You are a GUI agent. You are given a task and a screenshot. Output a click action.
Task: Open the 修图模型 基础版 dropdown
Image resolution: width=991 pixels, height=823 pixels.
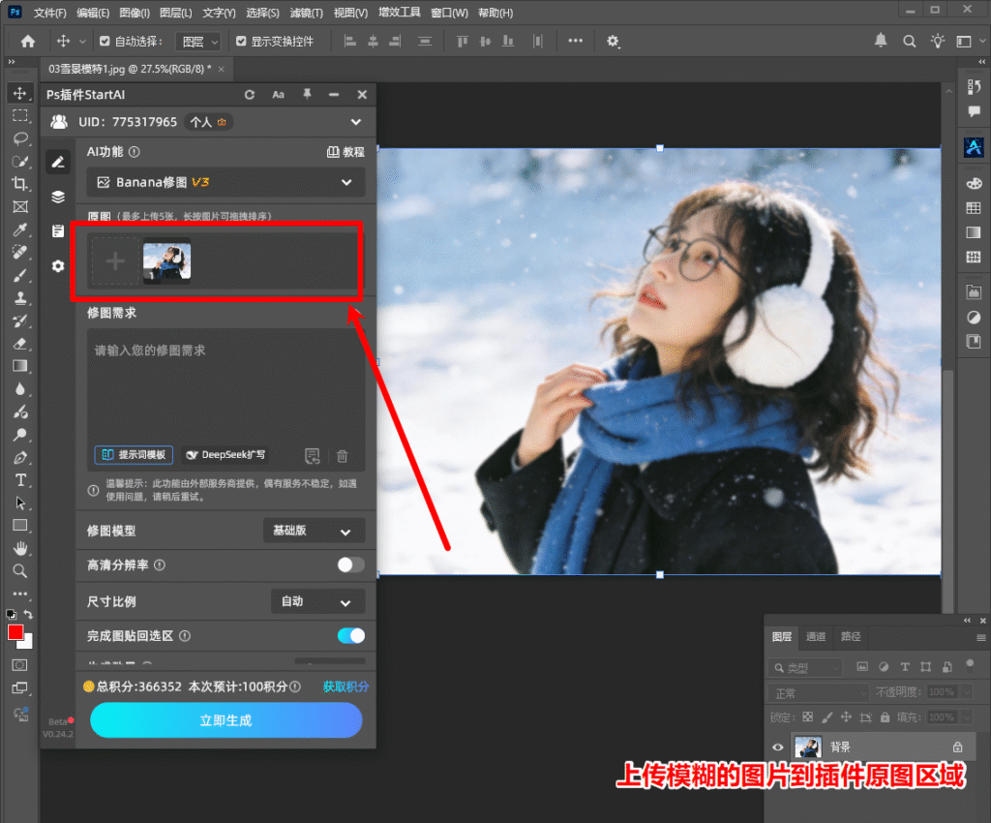(x=315, y=531)
